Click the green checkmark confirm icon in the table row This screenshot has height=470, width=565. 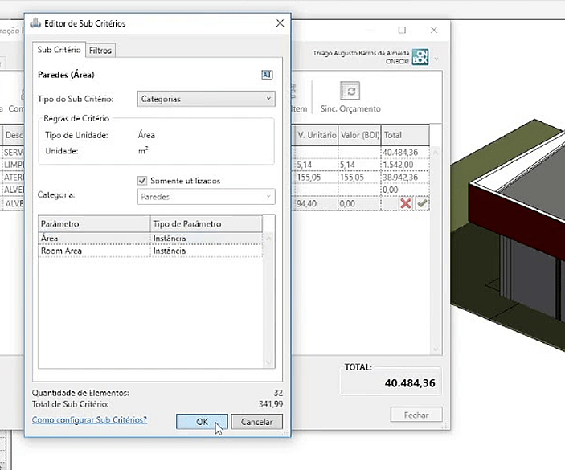pyautogui.click(x=422, y=203)
